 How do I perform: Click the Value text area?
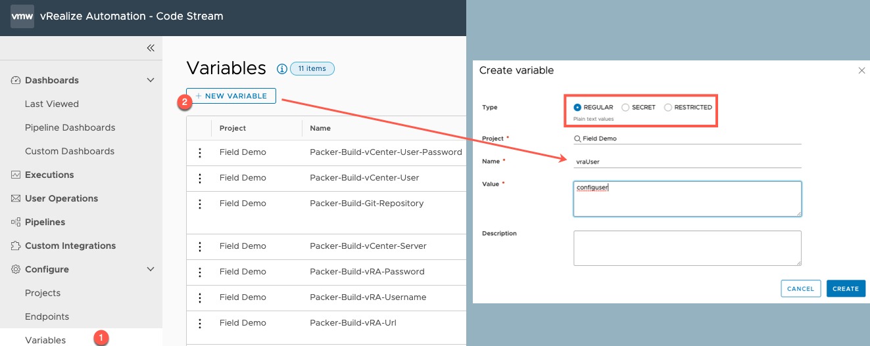coord(687,199)
